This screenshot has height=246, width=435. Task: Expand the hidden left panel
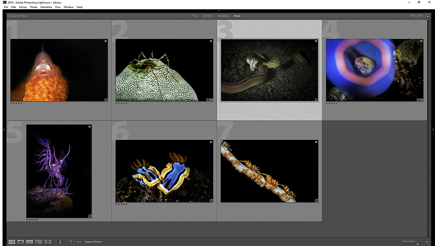2,130
